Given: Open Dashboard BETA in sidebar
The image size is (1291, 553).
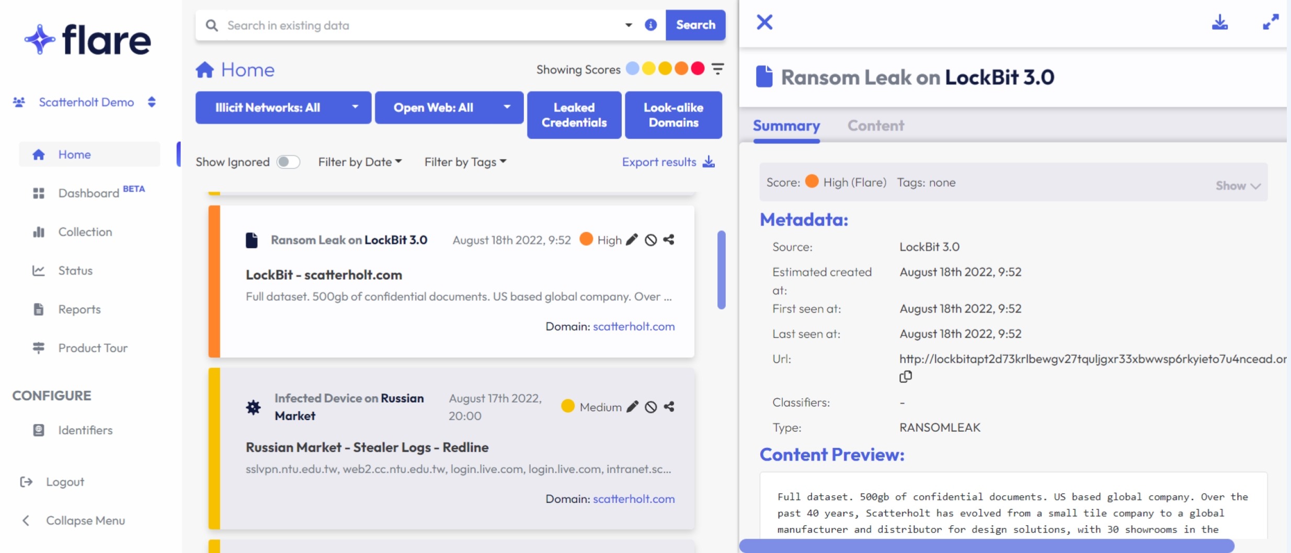Looking at the screenshot, I should 89,193.
